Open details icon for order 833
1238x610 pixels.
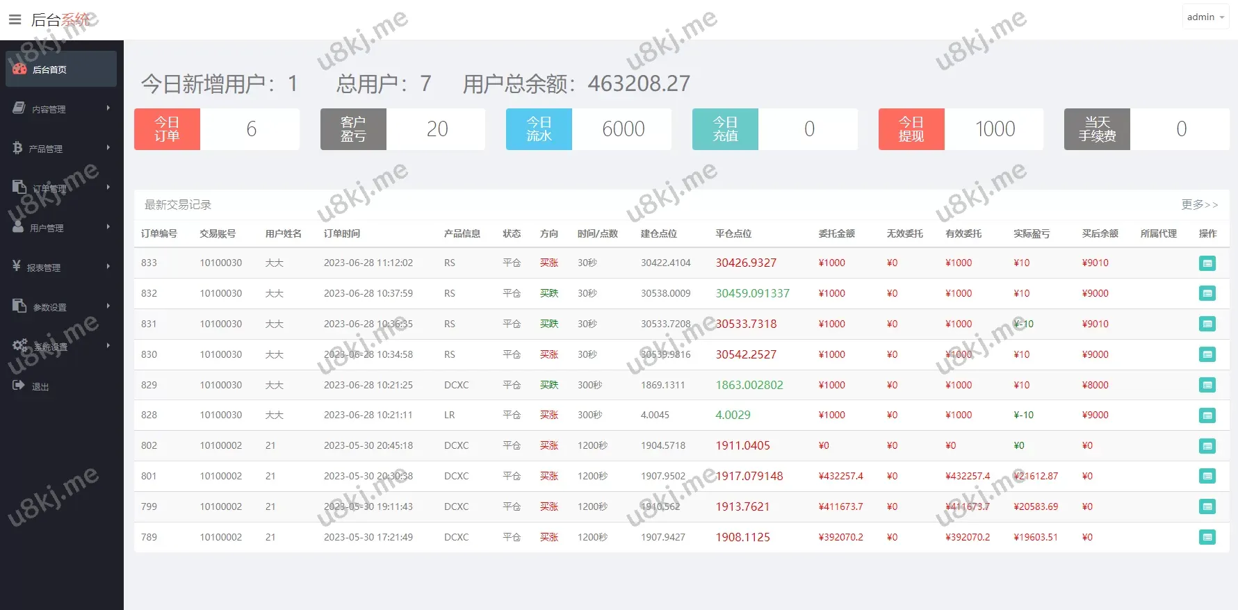coord(1207,263)
